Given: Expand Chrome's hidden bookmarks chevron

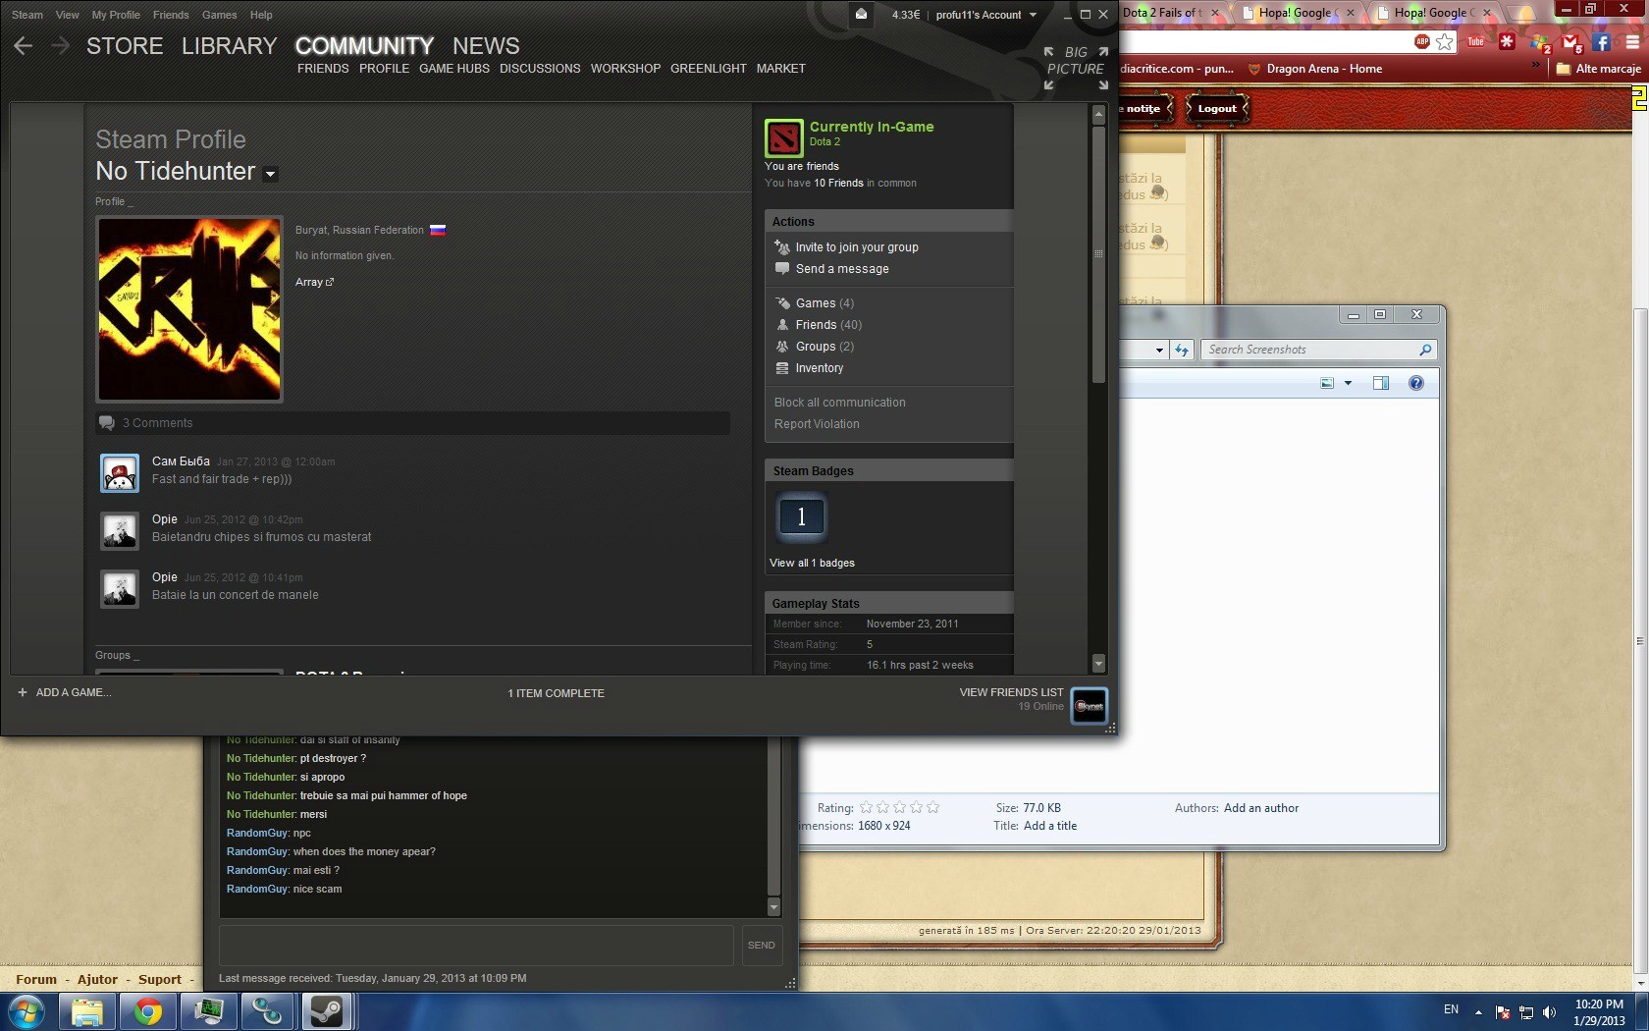Looking at the screenshot, I should [1536, 67].
